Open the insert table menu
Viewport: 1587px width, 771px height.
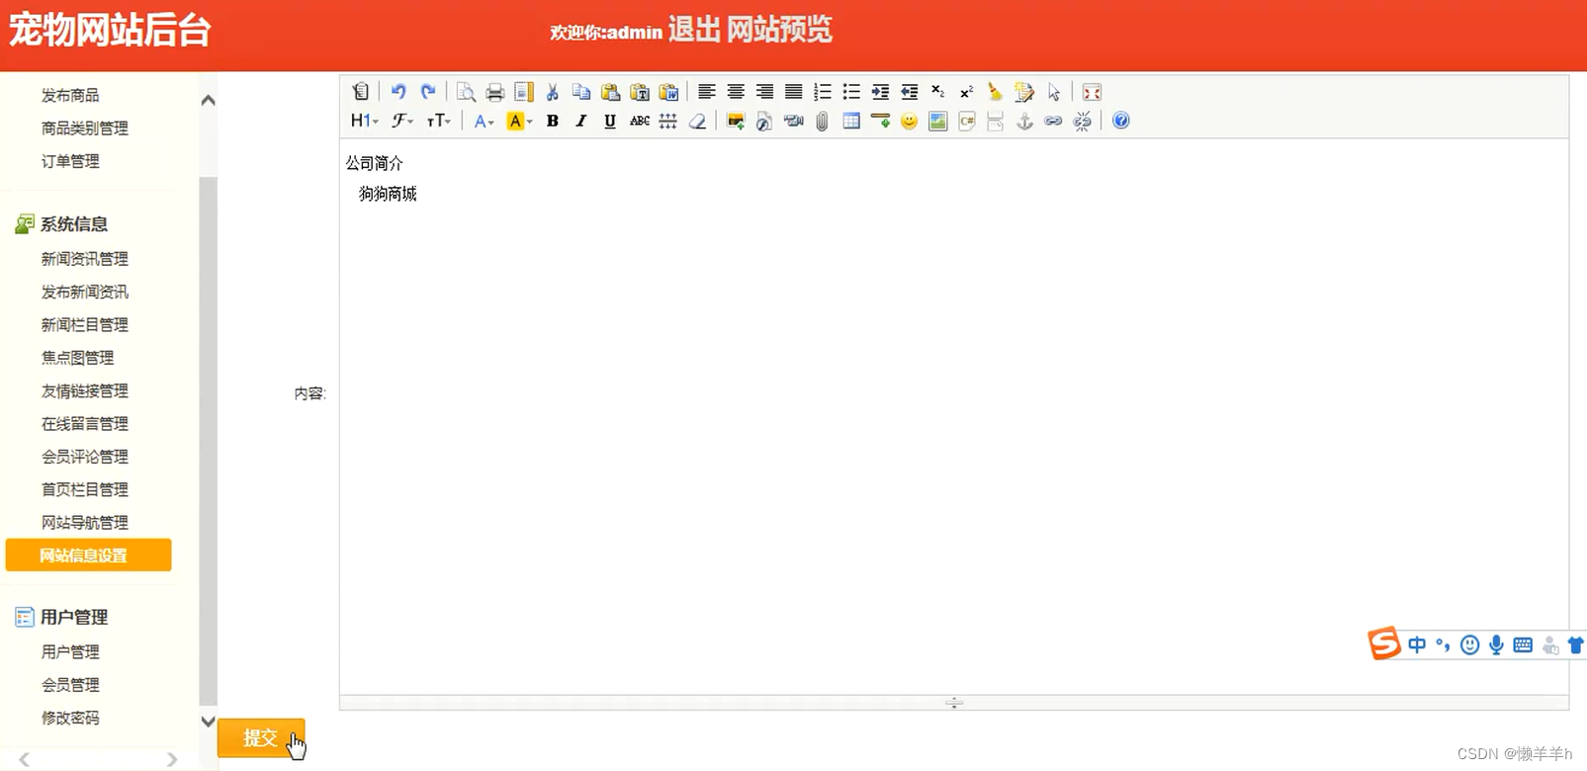851,121
